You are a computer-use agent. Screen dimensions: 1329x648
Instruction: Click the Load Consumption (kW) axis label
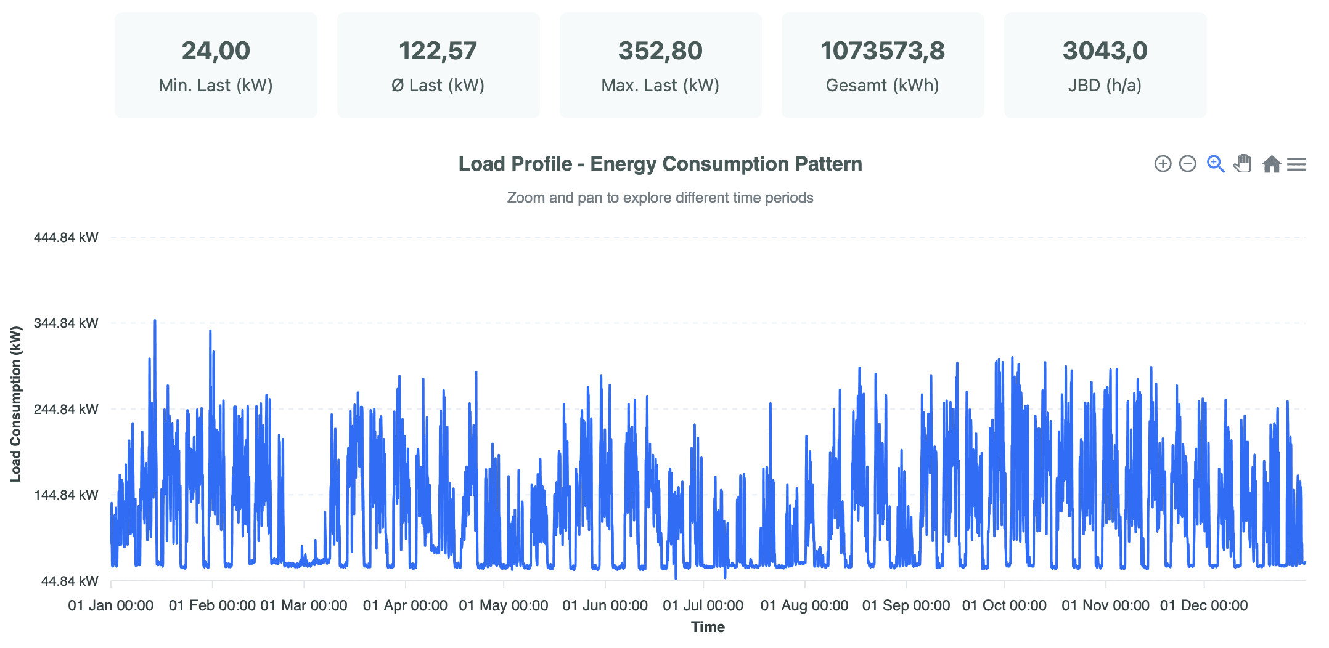15,408
